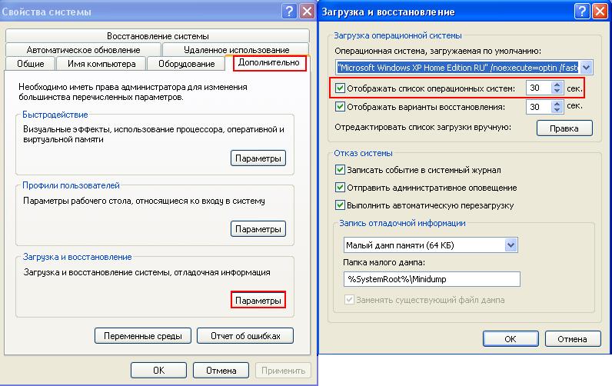Open Загрузка и восстановление Параметры button
The height and width of the screenshot is (386, 612).
pos(258,300)
